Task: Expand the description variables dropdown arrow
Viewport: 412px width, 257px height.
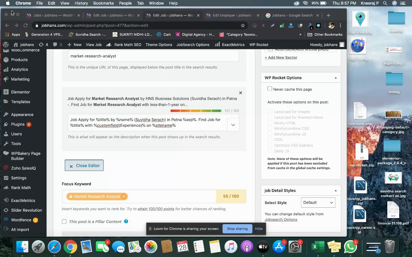Action: tap(233, 125)
